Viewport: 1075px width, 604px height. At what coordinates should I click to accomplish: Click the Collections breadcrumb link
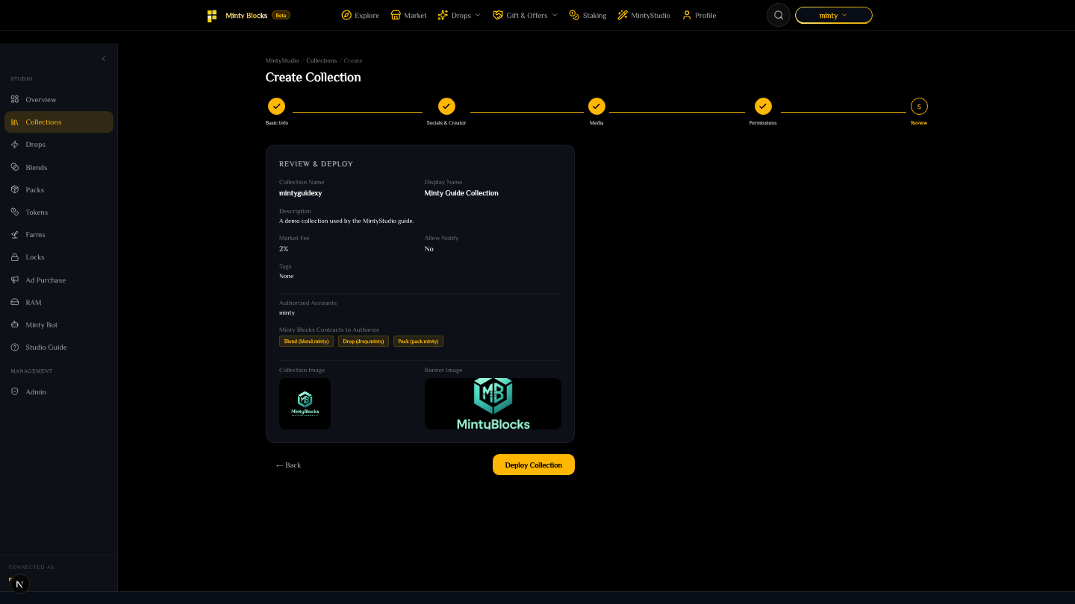pos(322,60)
